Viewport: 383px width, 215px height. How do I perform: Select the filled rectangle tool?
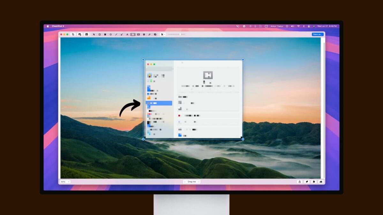click(105, 34)
